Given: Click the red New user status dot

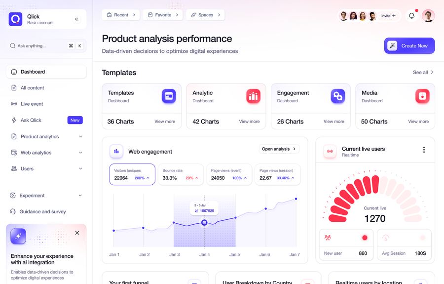Looking at the screenshot, I should 365,238.
